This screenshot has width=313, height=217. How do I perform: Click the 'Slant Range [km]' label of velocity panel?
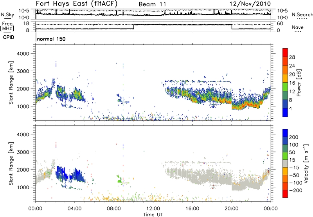click(x=11, y=163)
